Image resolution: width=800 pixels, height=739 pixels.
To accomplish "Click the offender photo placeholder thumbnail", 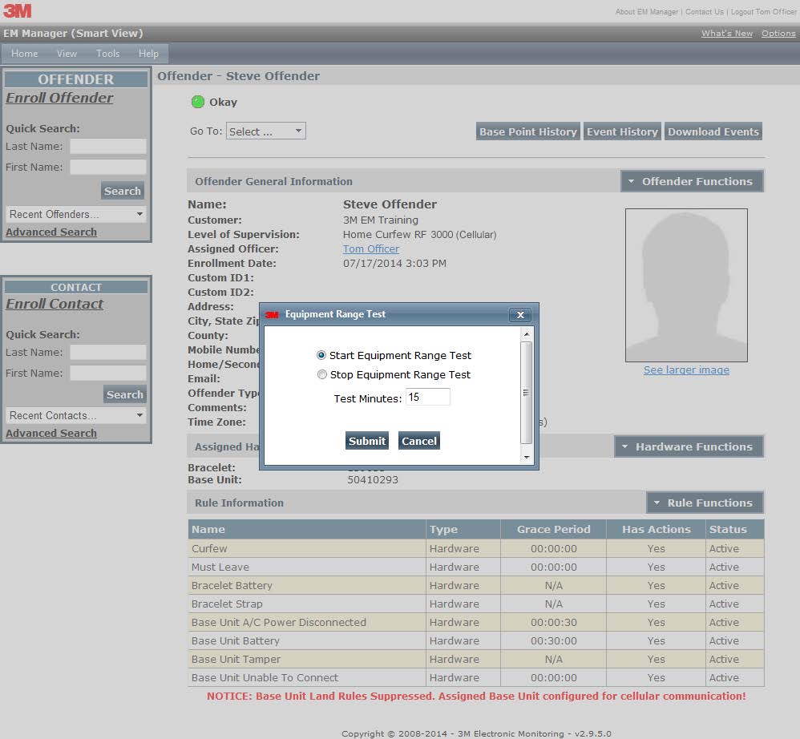I will 686,285.
